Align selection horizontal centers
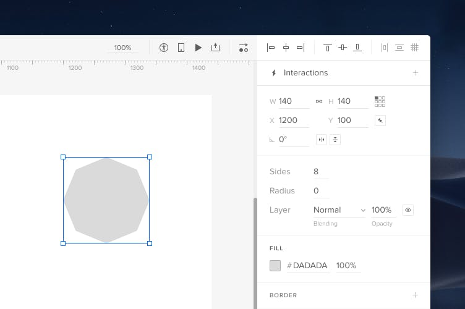The height and width of the screenshot is (309, 465). (286, 48)
